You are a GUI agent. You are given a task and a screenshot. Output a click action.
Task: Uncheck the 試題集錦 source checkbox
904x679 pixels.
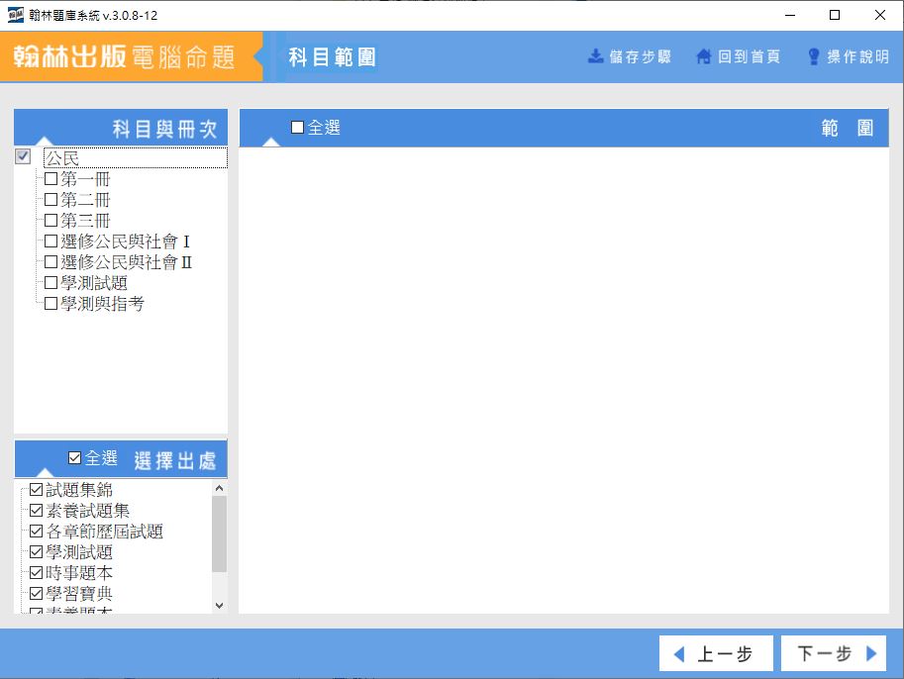tap(36, 489)
